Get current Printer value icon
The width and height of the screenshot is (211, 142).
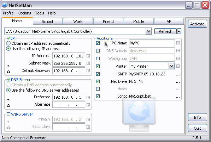click(x=178, y=66)
